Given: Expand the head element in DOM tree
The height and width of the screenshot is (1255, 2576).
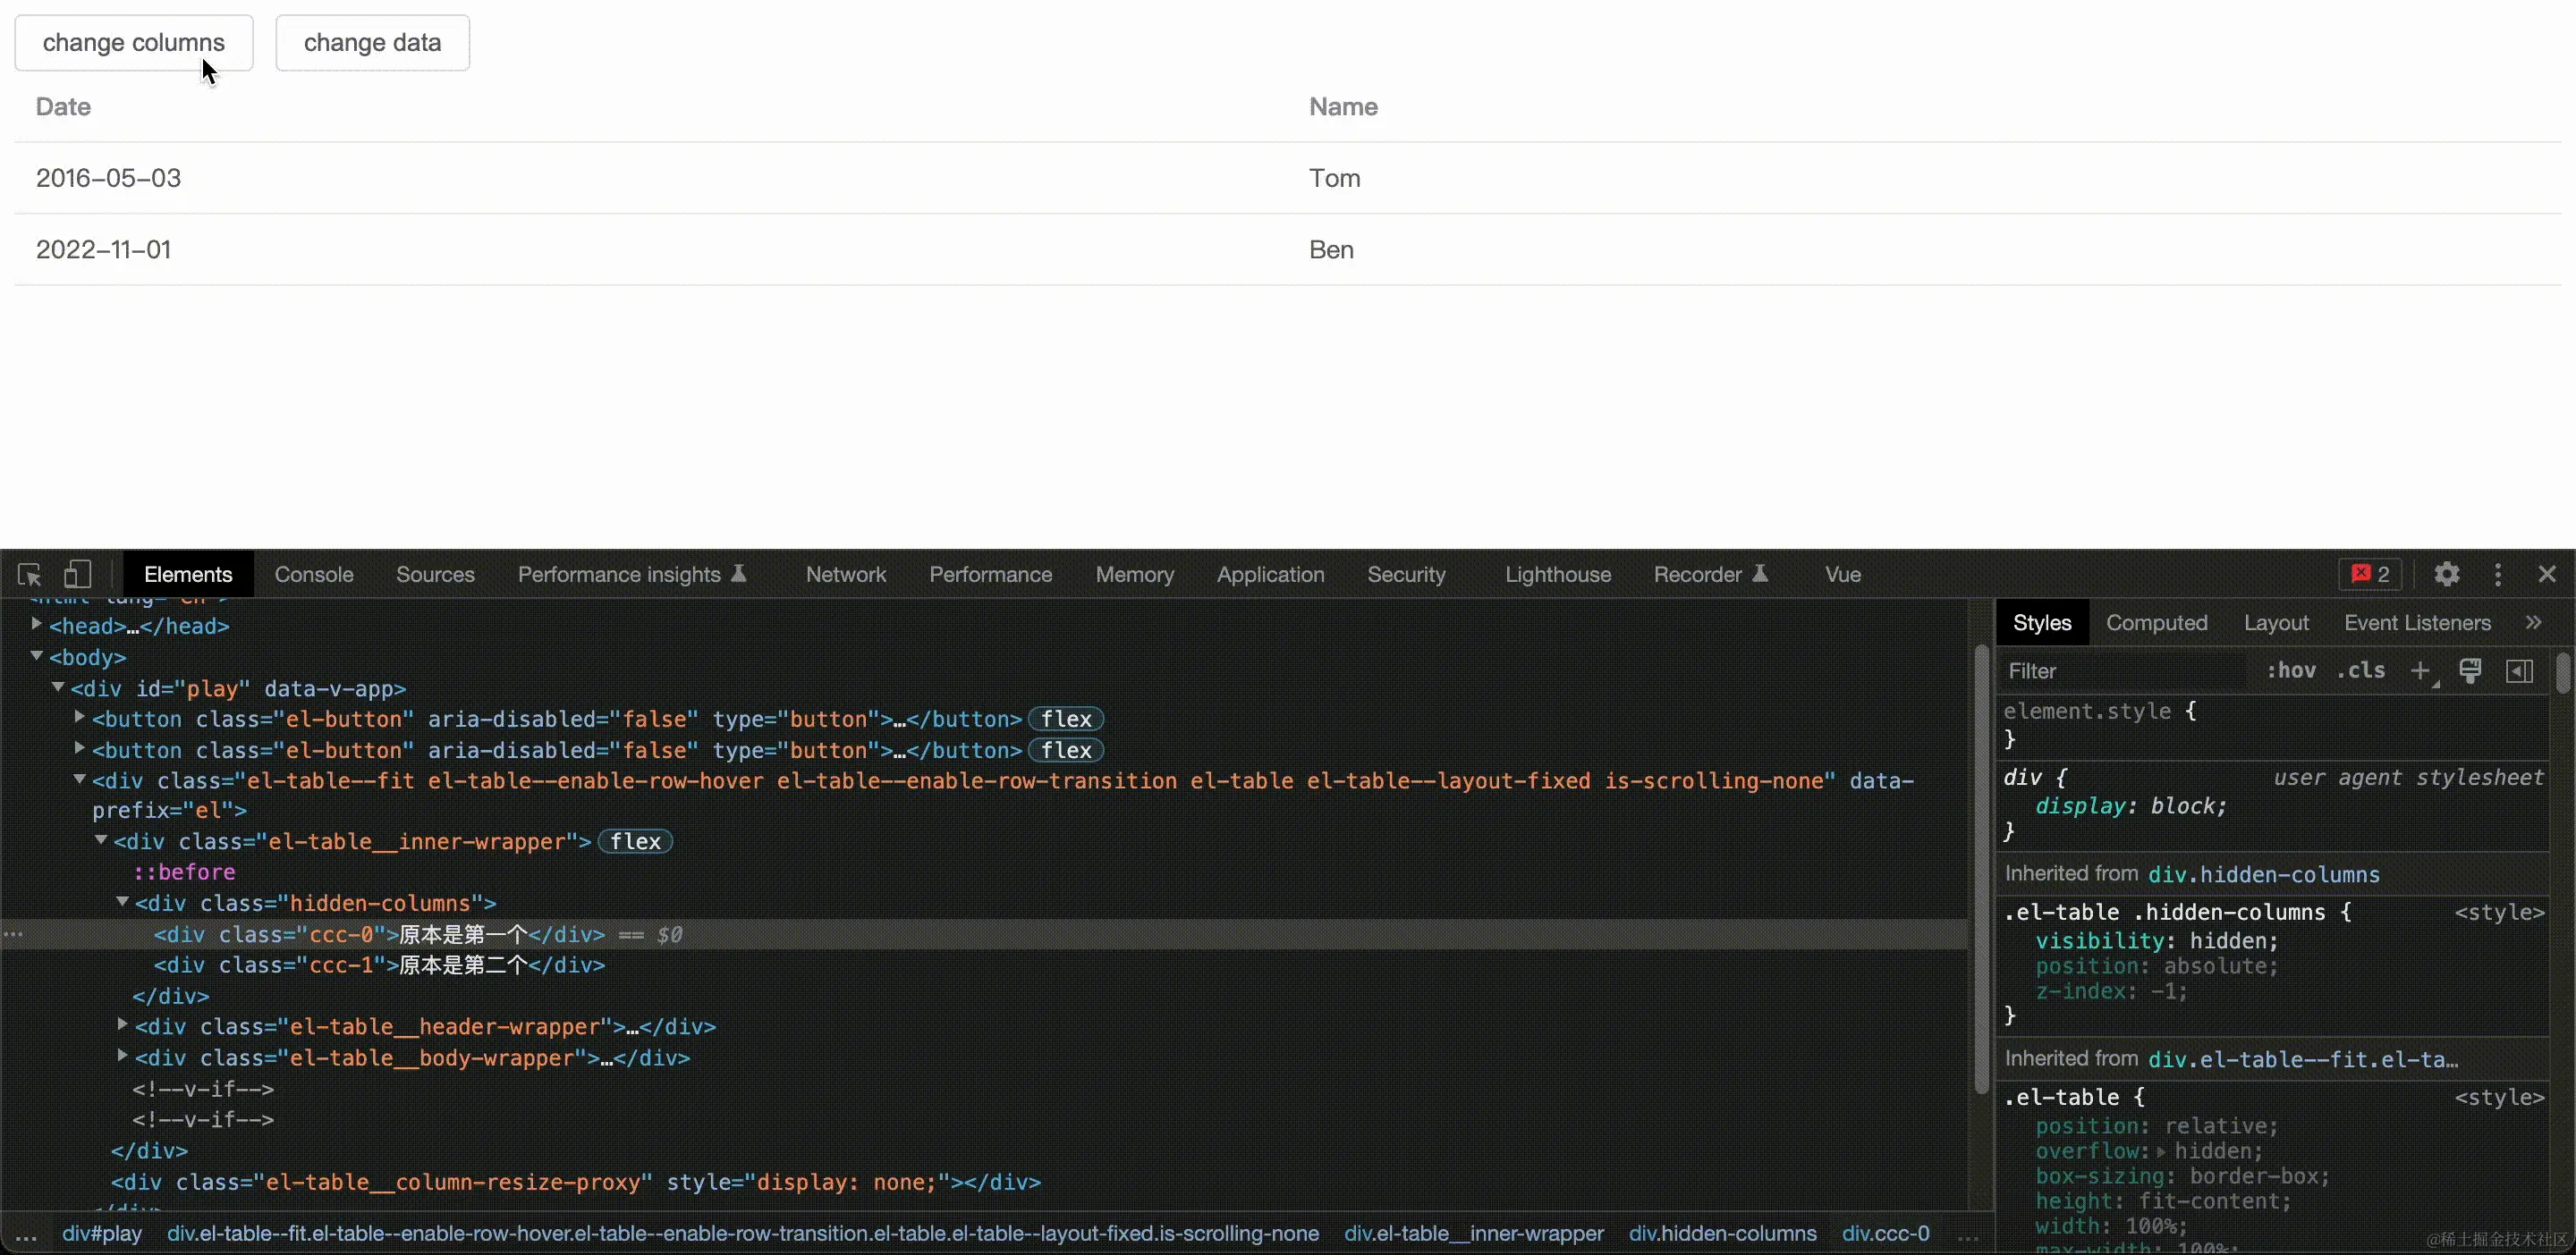Looking at the screenshot, I should (x=36, y=626).
